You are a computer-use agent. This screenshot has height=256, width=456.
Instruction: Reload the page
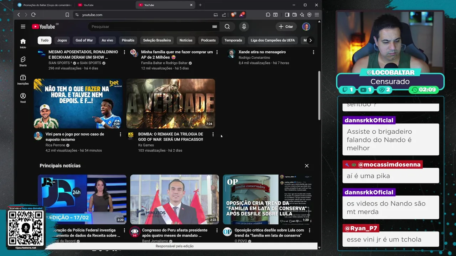[33, 15]
